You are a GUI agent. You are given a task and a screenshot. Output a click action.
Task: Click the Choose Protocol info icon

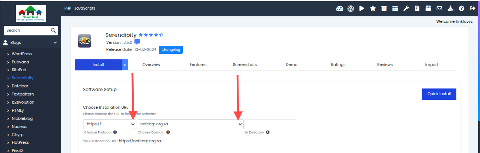115,132
